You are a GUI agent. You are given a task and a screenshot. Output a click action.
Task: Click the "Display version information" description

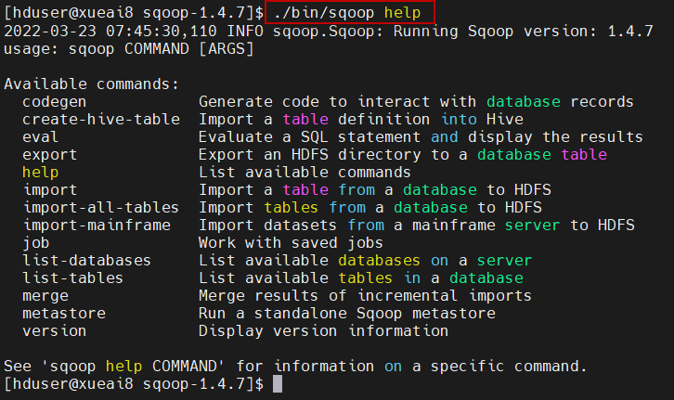[x=323, y=330]
